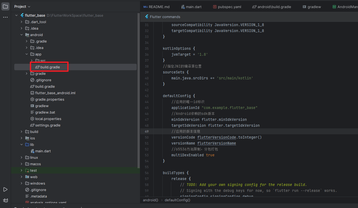Click the linux folder icon
Screen dimensions: 358x208
coord(27,157)
